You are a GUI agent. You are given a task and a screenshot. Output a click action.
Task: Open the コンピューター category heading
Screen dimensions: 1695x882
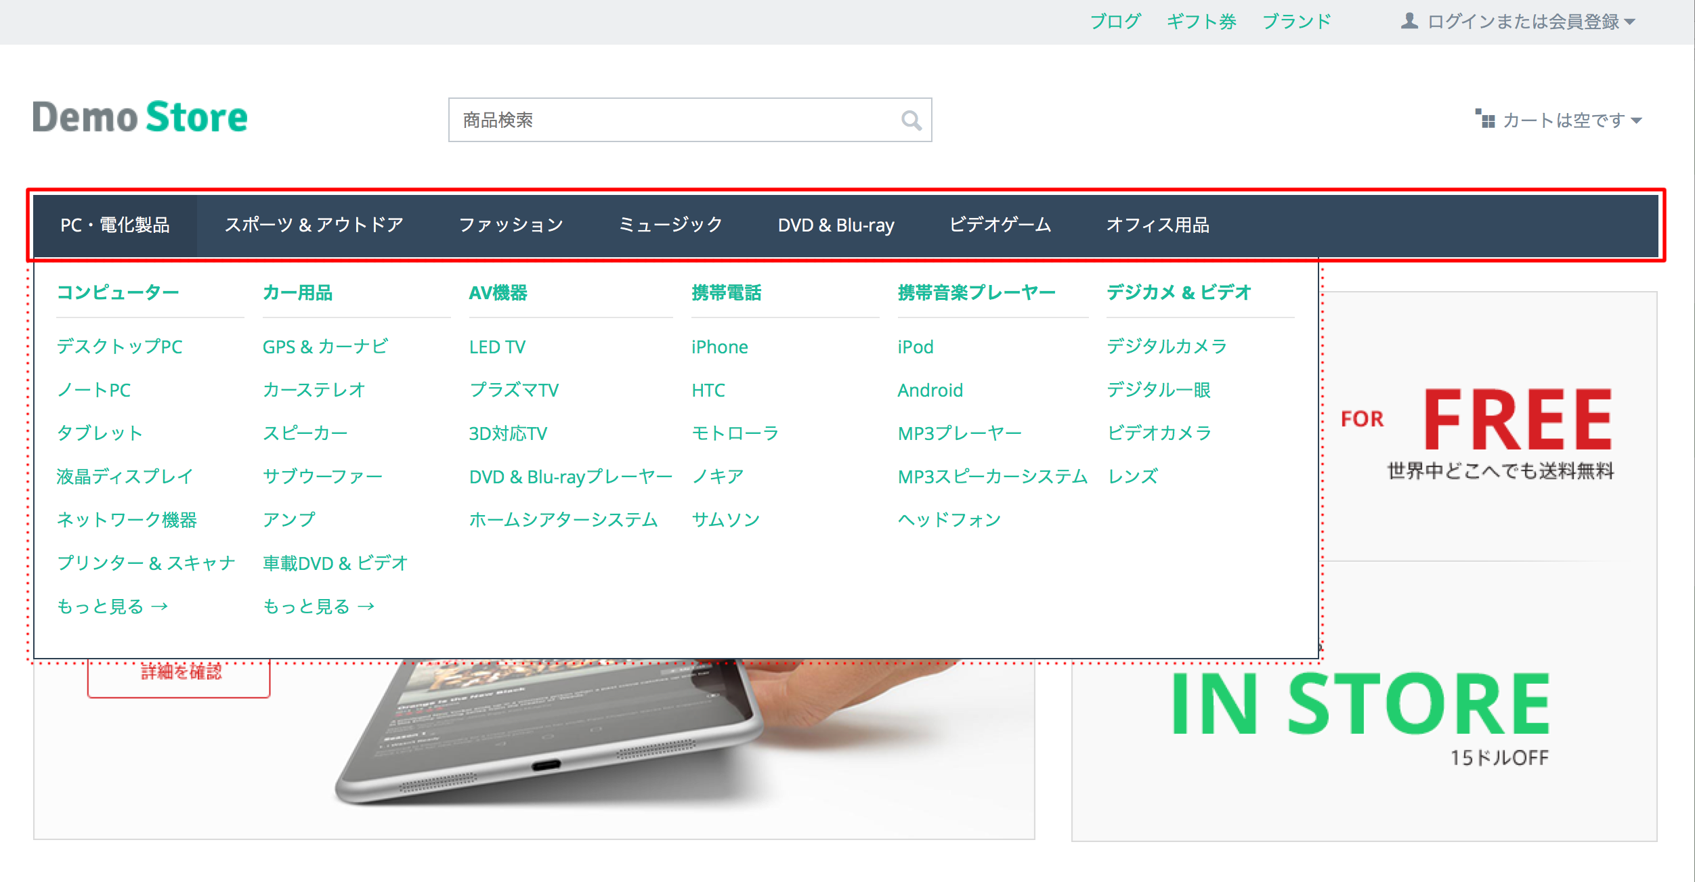(118, 293)
